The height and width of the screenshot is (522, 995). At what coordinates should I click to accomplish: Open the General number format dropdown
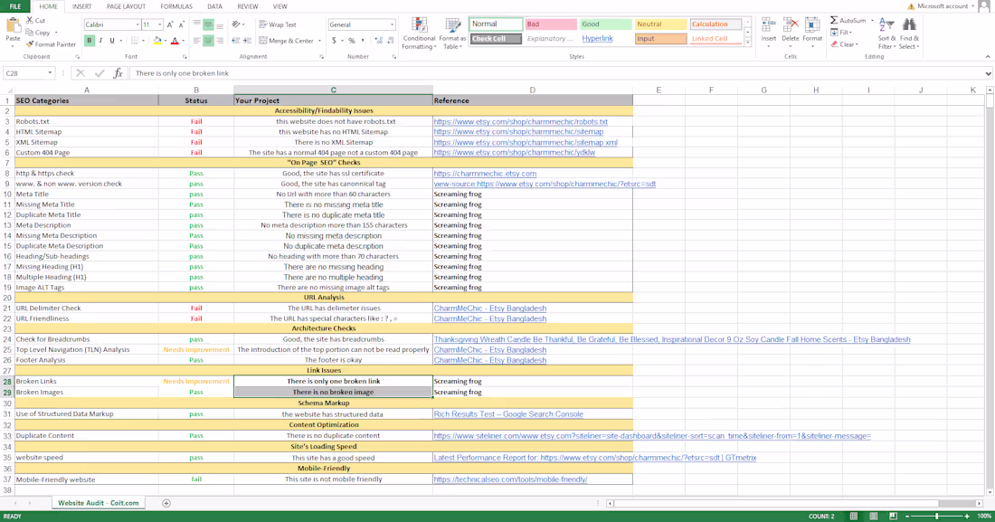pyautogui.click(x=392, y=24)
